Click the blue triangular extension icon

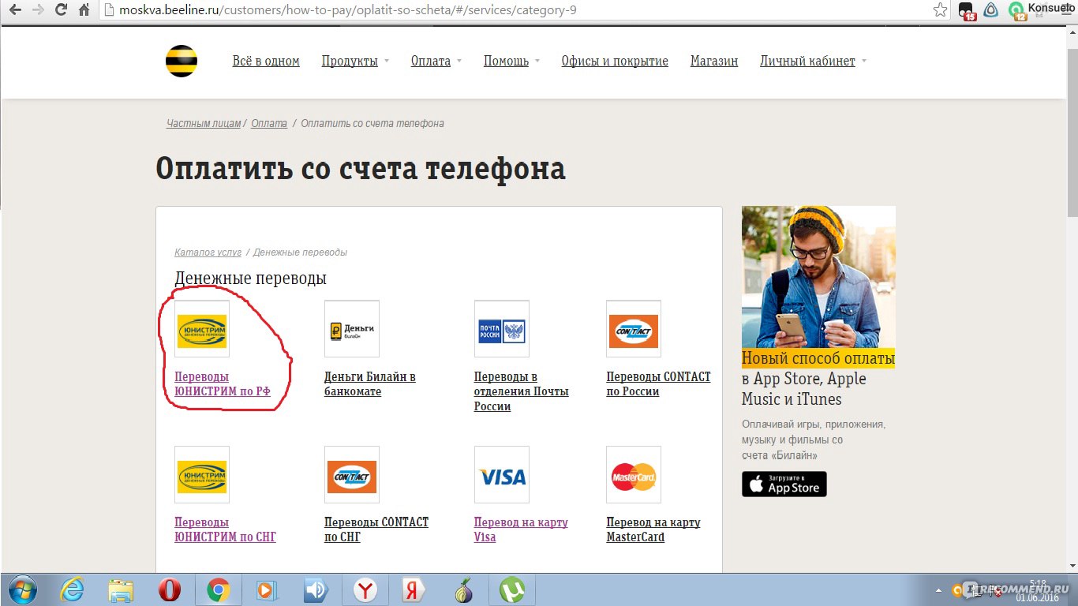992,10
